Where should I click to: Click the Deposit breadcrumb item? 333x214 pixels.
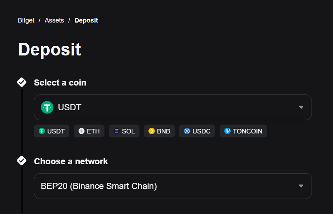(x=86, y=20)
